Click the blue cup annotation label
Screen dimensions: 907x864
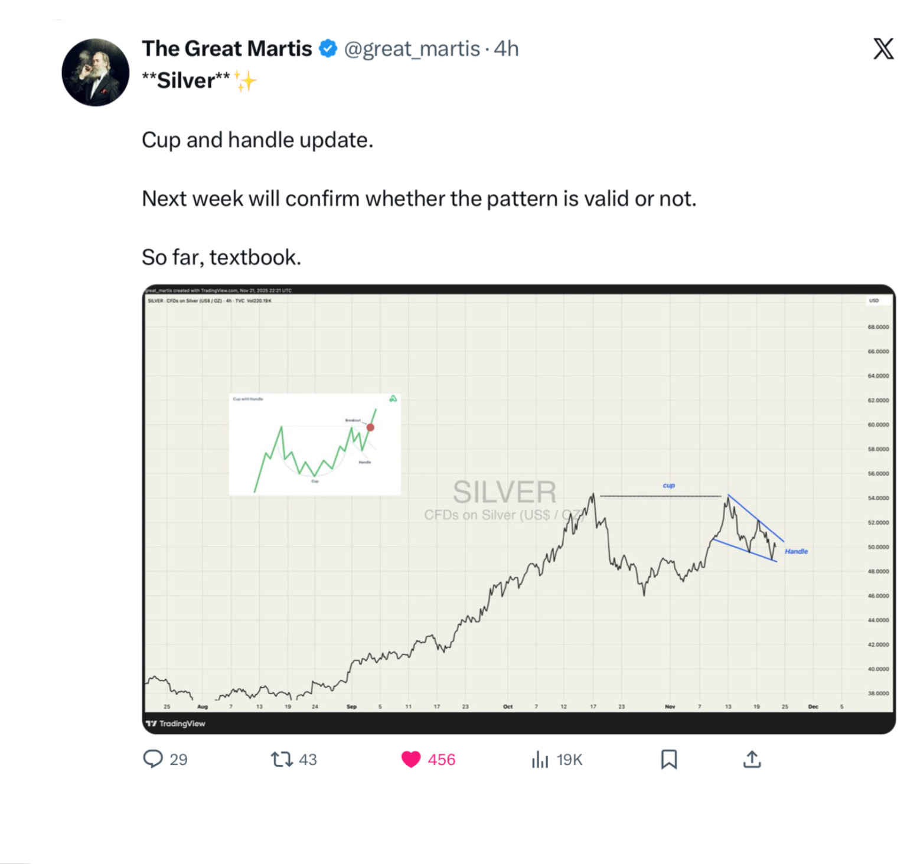(668, 486)
